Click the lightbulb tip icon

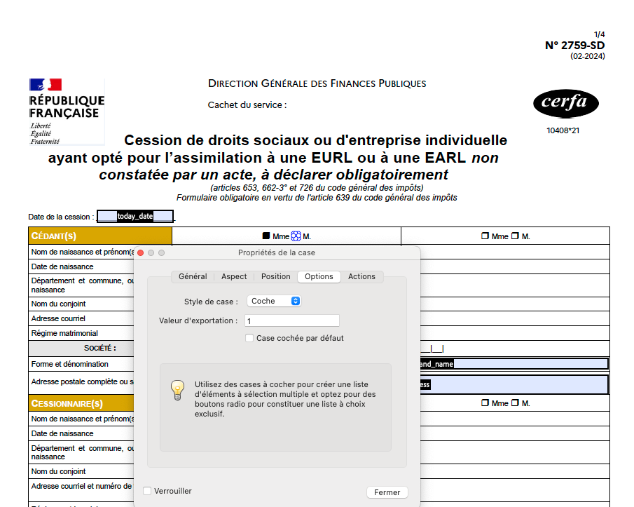177,390
